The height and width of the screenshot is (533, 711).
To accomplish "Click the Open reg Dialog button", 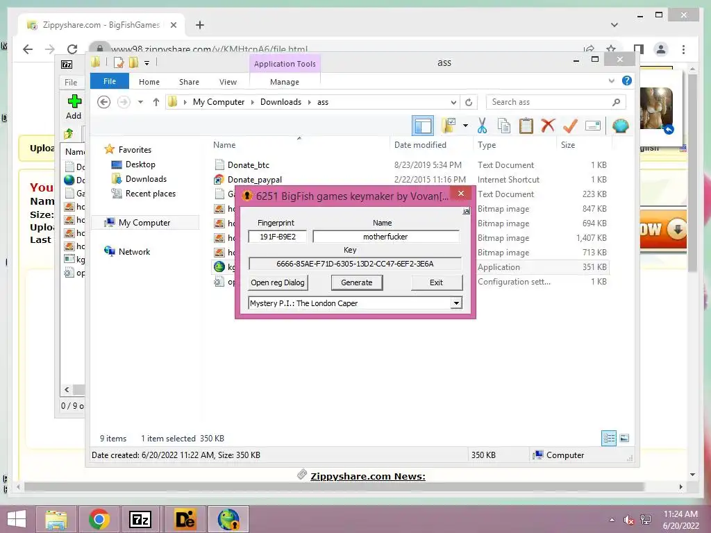I will [x=278, y=282].
